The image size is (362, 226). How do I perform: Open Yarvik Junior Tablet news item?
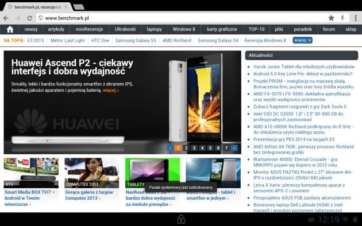304,67
